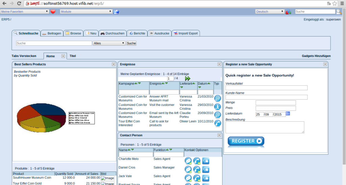Image resolution: width=346 pixels, height=185 pixels.
Task: Hide tabs using Tabs Verstecken
Action: click(x=24, y=56)
